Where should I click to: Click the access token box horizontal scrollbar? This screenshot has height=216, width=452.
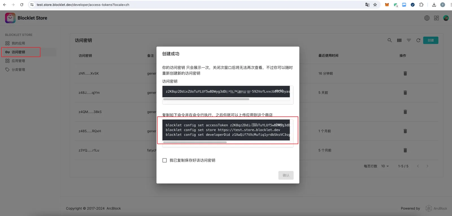pyautogui.click(x=206, y=99)
